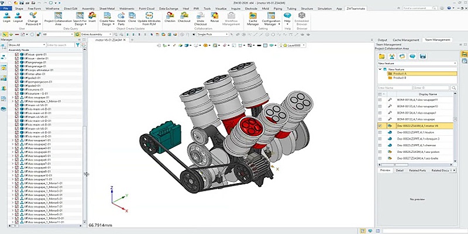Open the Show All dropdown in Manager
Image resolution: width=468 pixels, height=234 pixels.
point(26,45)
